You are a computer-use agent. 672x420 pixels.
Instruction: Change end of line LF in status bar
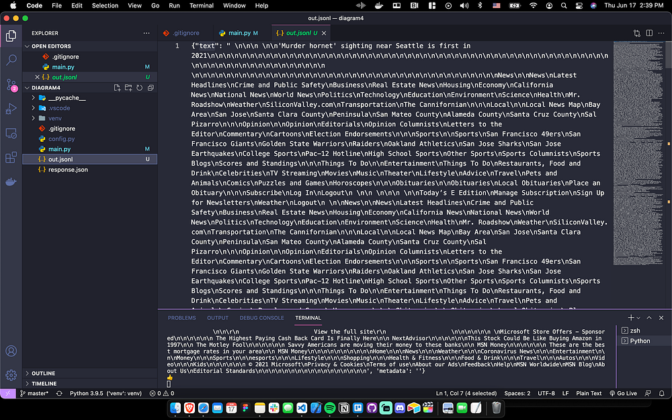565,393
